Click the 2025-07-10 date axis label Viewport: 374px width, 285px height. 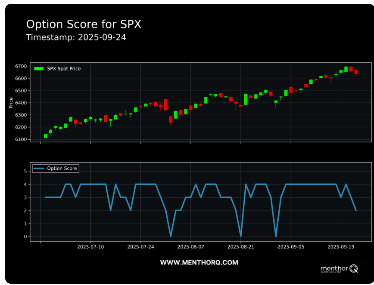pos(90,247)
